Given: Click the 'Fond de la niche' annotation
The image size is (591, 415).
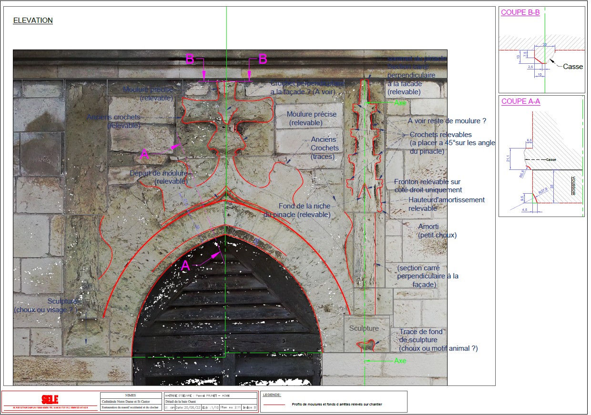Looking at the screenshot, I should point(304,206).
